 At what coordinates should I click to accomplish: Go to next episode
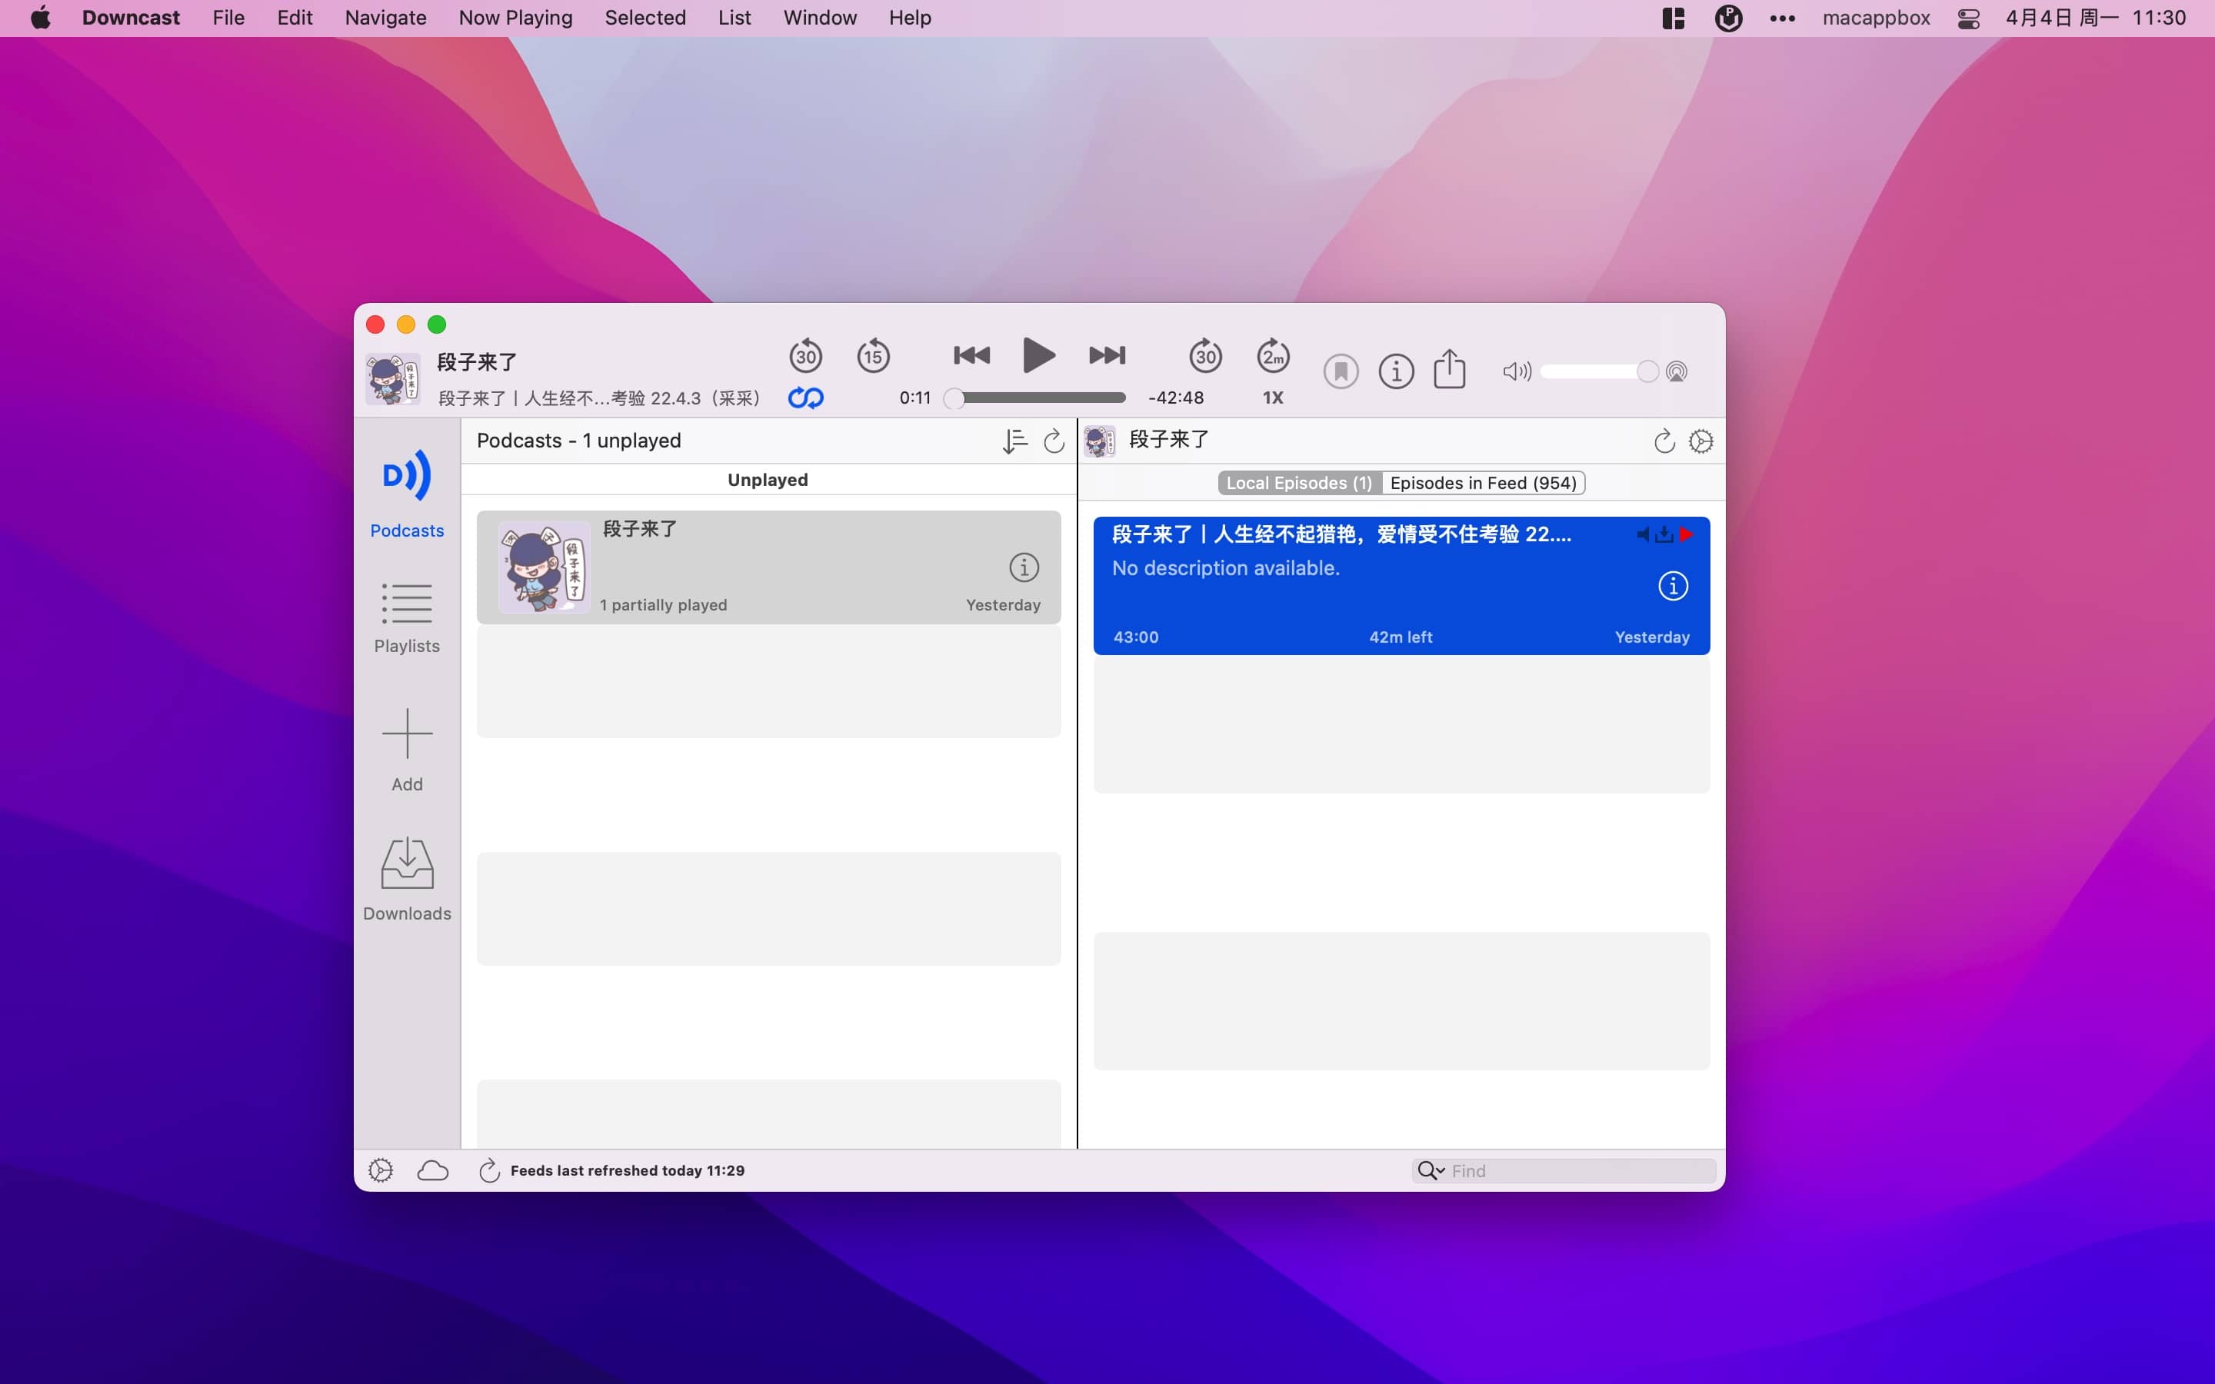tap(1107, 355)
